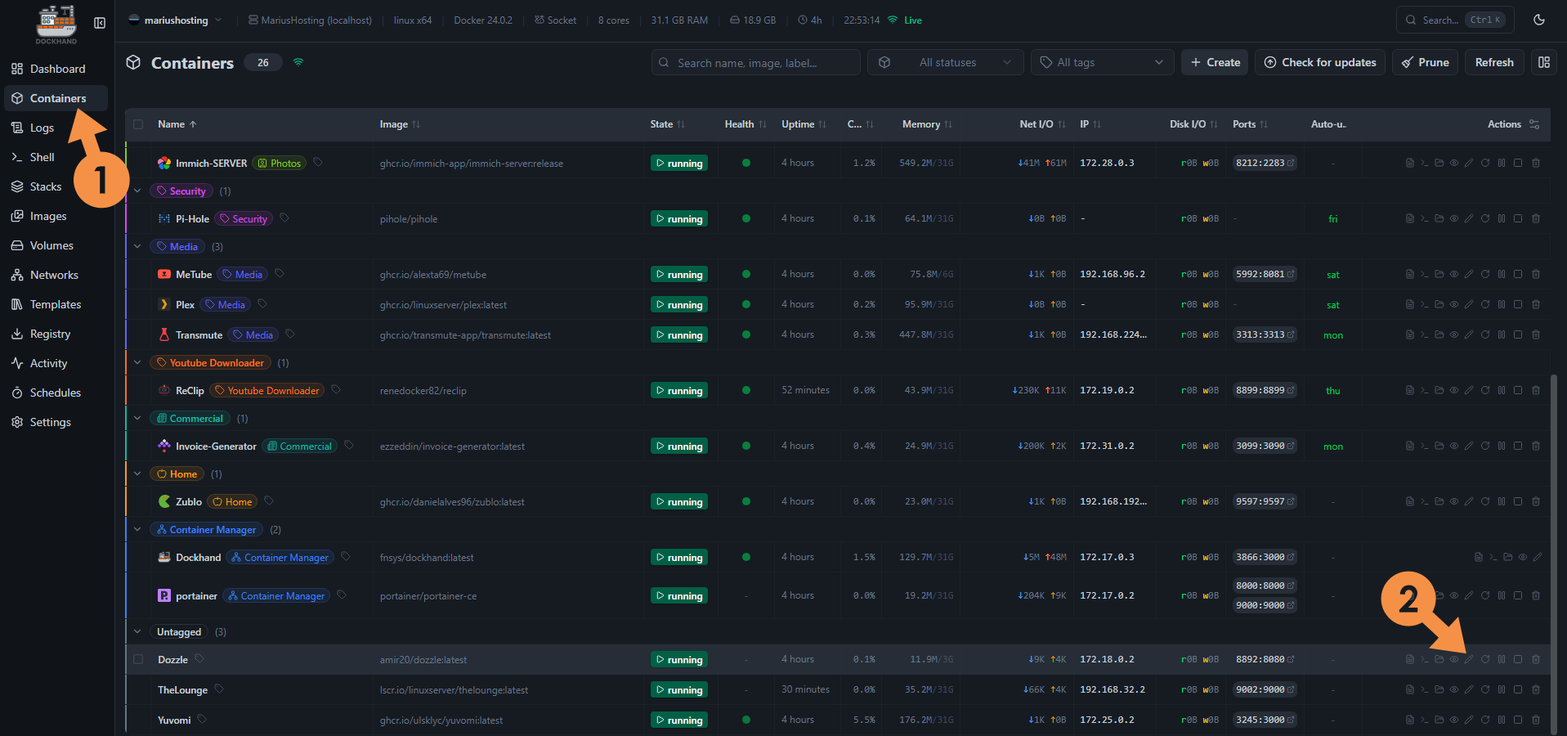1567x736 pixels.
Task: Open the All tags filter dropdown
Action: pyautogui.click(x=1103, y=62)
